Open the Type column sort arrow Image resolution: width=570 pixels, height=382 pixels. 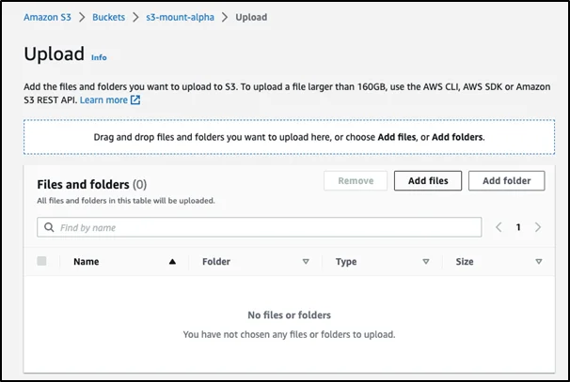pos(425,262)
